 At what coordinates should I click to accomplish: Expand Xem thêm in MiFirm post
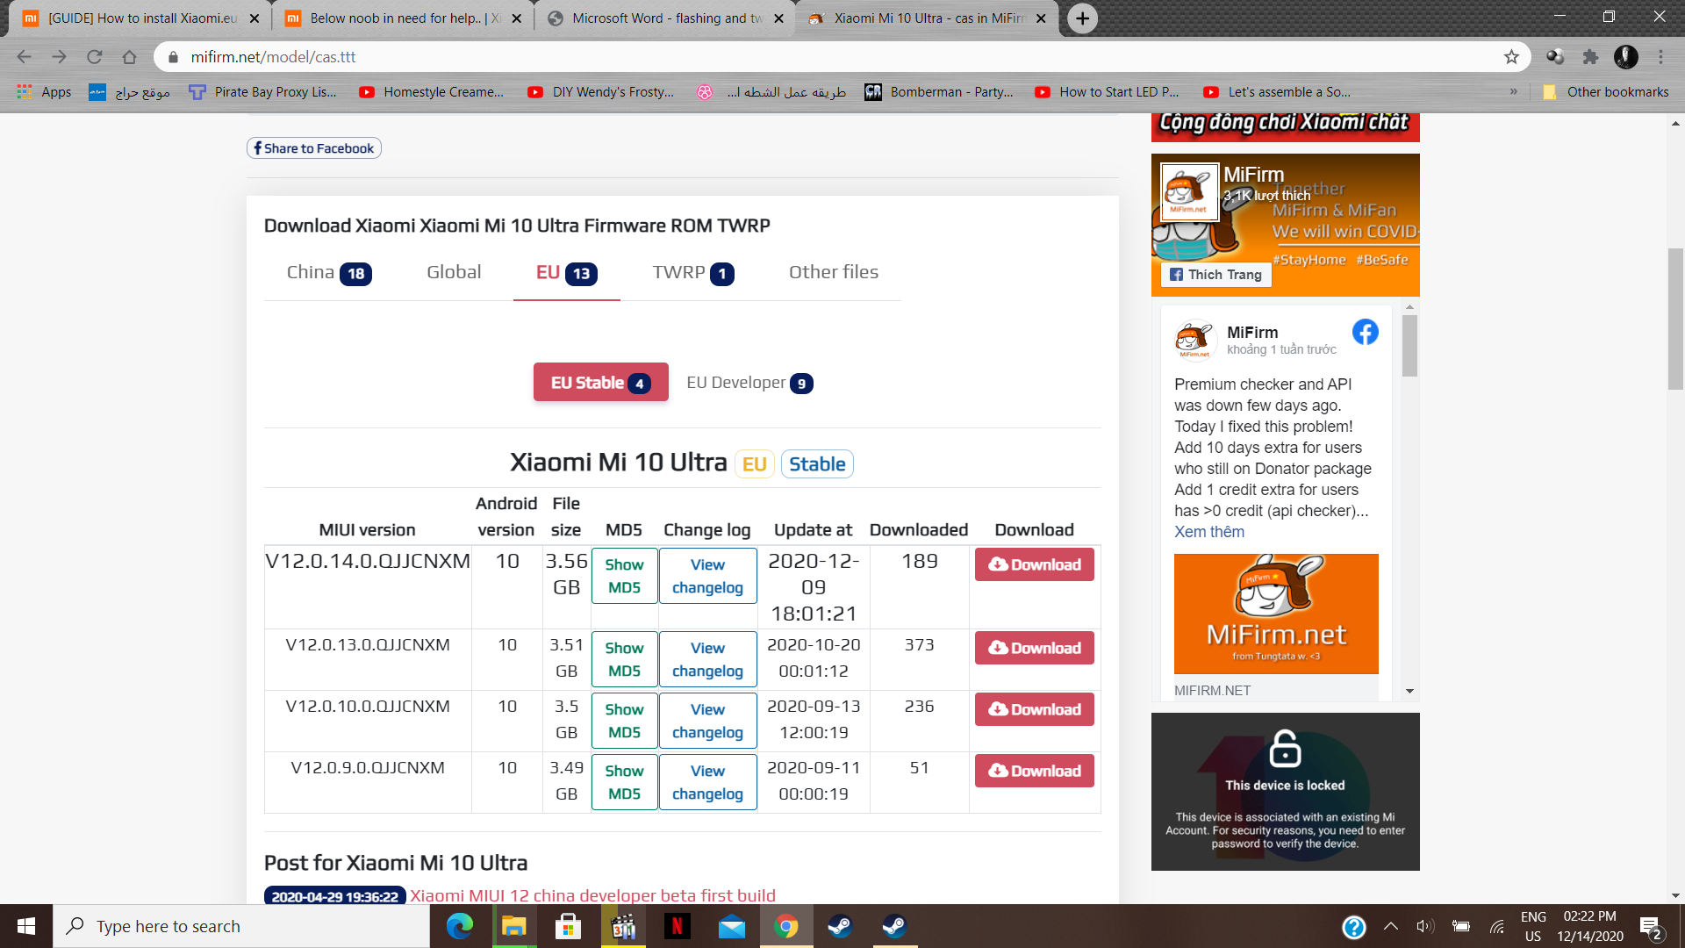click(x=1208, y=532)
